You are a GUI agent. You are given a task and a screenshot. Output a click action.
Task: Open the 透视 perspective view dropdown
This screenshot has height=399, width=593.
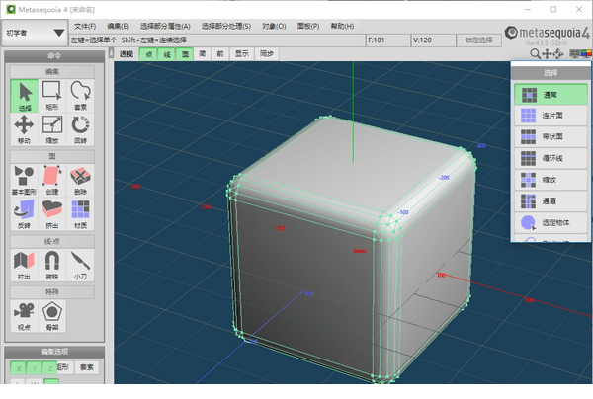coord(126,54)
